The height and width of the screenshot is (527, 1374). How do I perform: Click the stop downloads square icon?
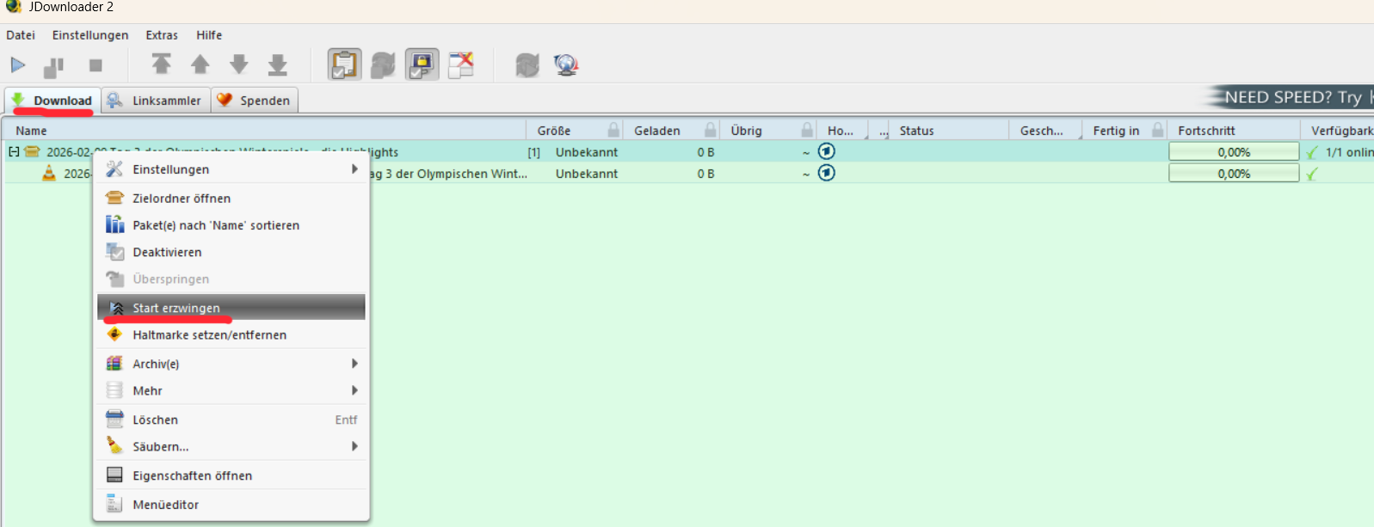[96, 65]
